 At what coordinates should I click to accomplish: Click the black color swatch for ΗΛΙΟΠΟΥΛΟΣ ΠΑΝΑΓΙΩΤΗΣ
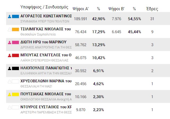point(15,68)
